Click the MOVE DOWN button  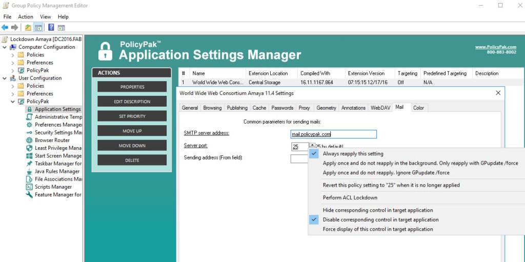pos(132,146)
